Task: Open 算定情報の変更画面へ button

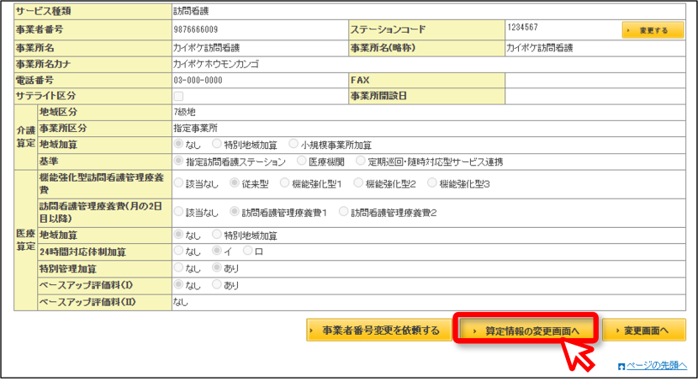Action: [526, 331]
